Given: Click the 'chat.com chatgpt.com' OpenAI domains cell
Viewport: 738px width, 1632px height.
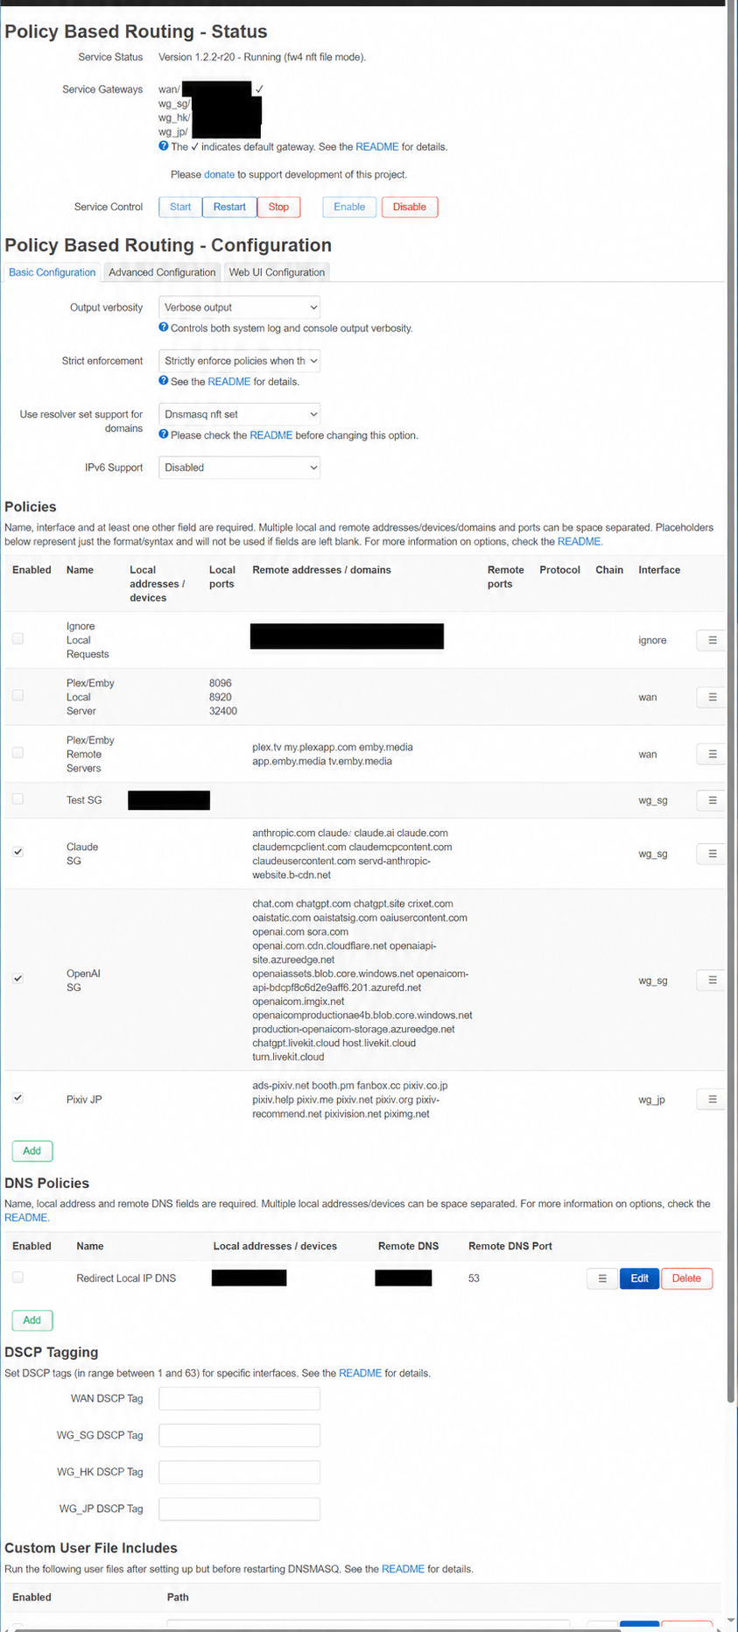Looking at the screenshot, I should click(362, 980).
